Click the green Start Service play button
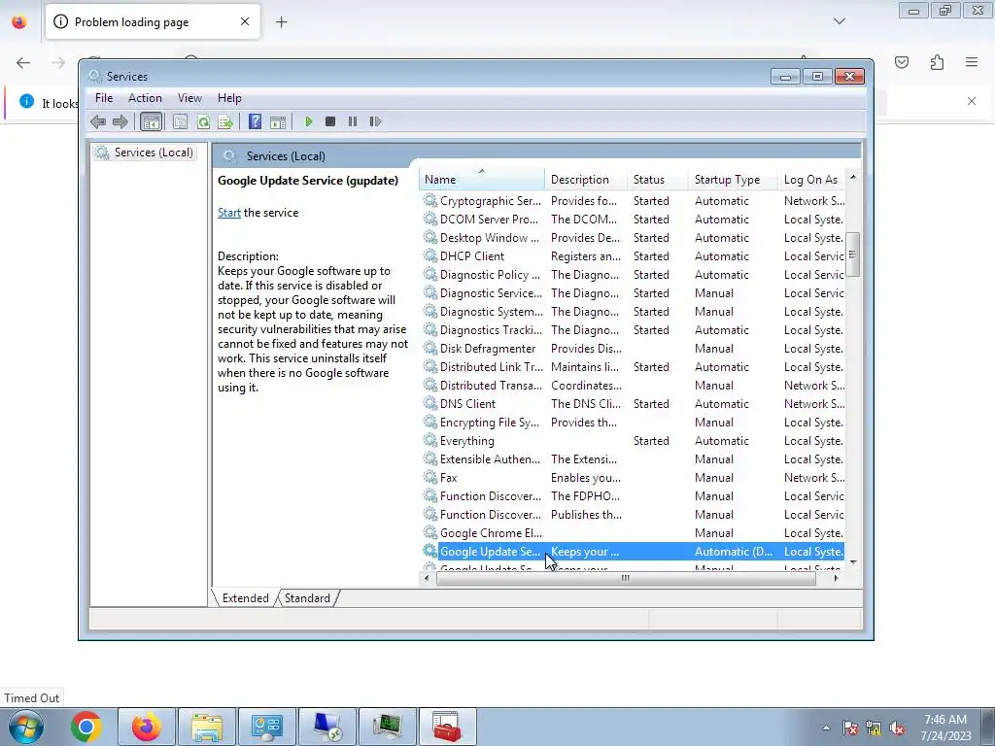This screenshot has width=995, height=746. (x=308, y=121)
